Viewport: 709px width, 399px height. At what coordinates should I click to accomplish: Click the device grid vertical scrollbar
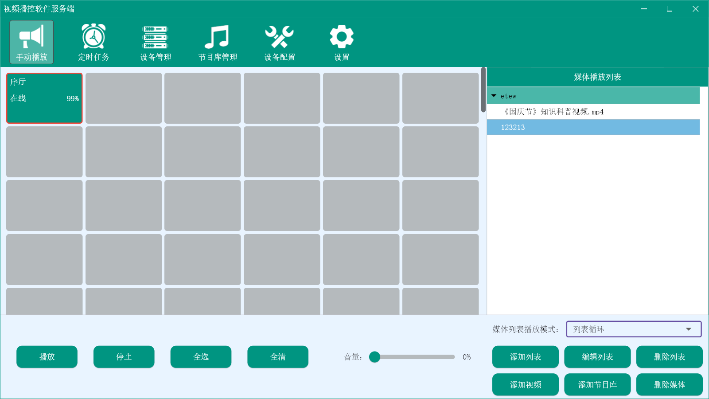tap(483, 90)
